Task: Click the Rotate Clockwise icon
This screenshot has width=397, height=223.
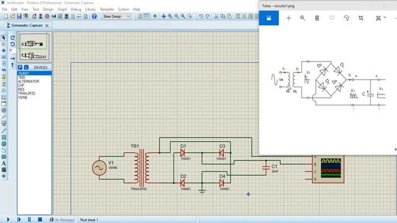Action: 12,38
